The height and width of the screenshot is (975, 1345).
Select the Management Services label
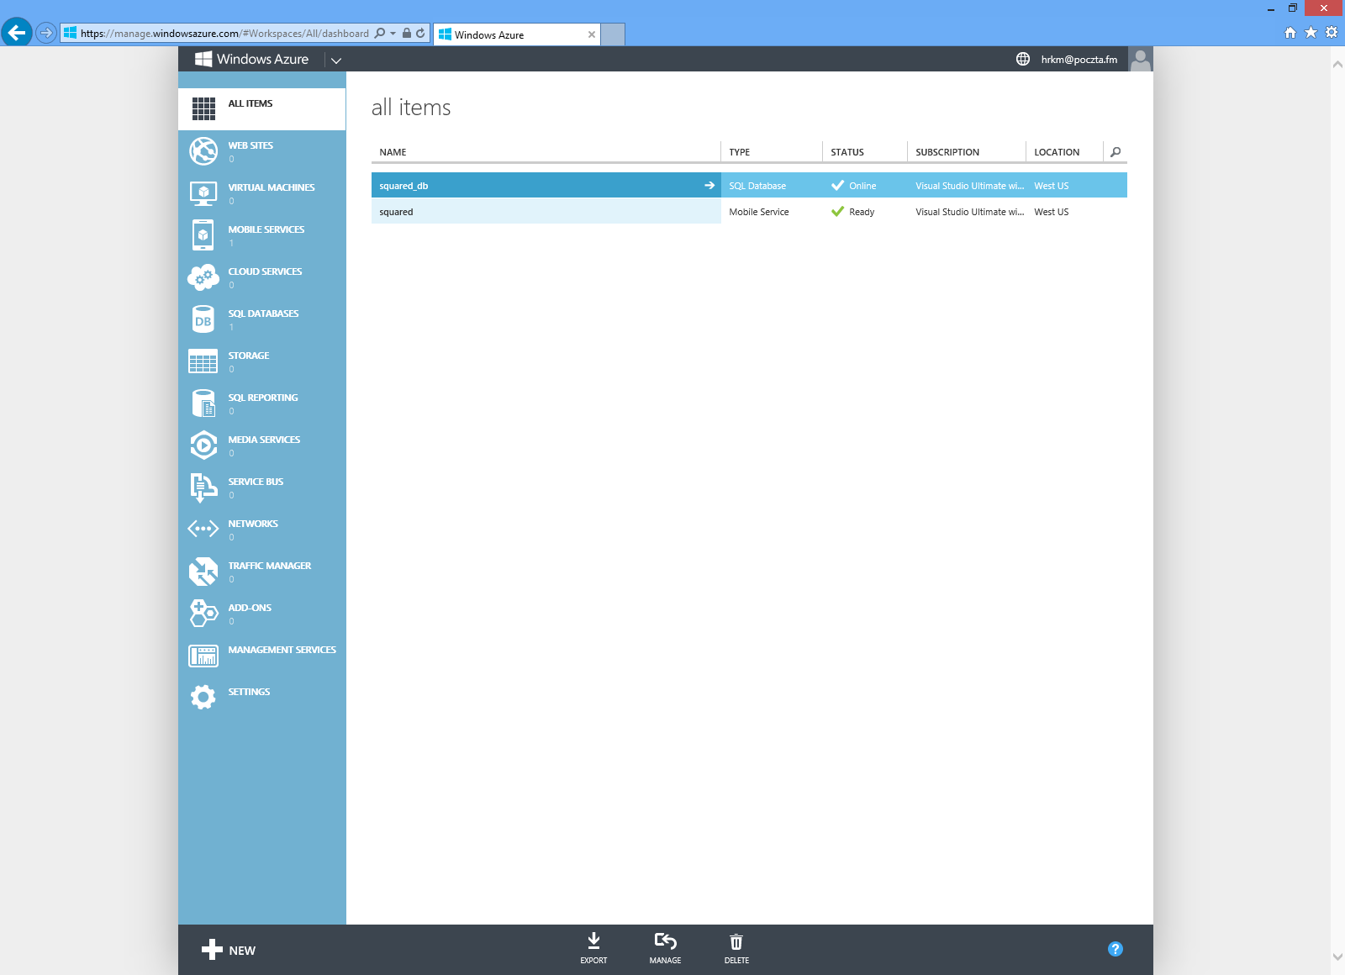point(282,650)
